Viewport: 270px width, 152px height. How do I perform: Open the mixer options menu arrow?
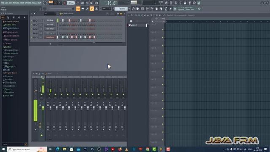34,73
